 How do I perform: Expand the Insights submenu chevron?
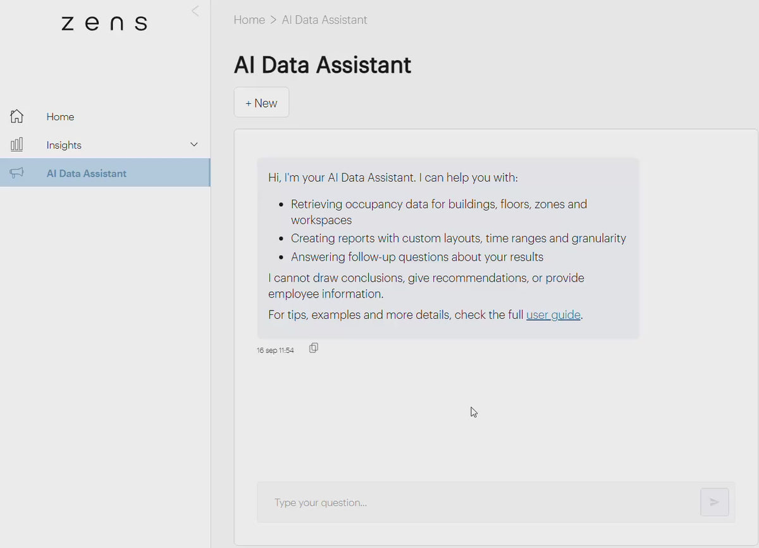[194, 144]
